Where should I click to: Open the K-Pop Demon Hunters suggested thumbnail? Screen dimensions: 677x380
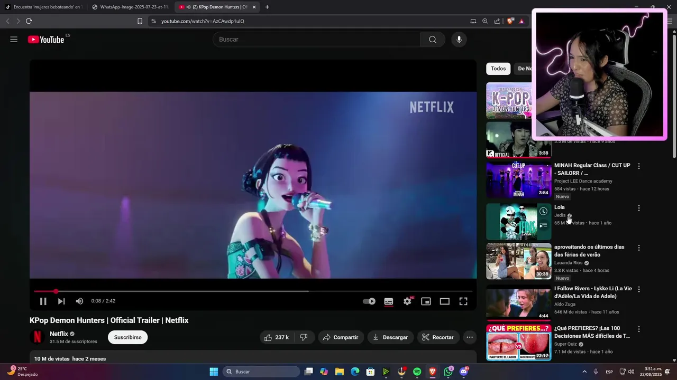[x=509, y=100]
